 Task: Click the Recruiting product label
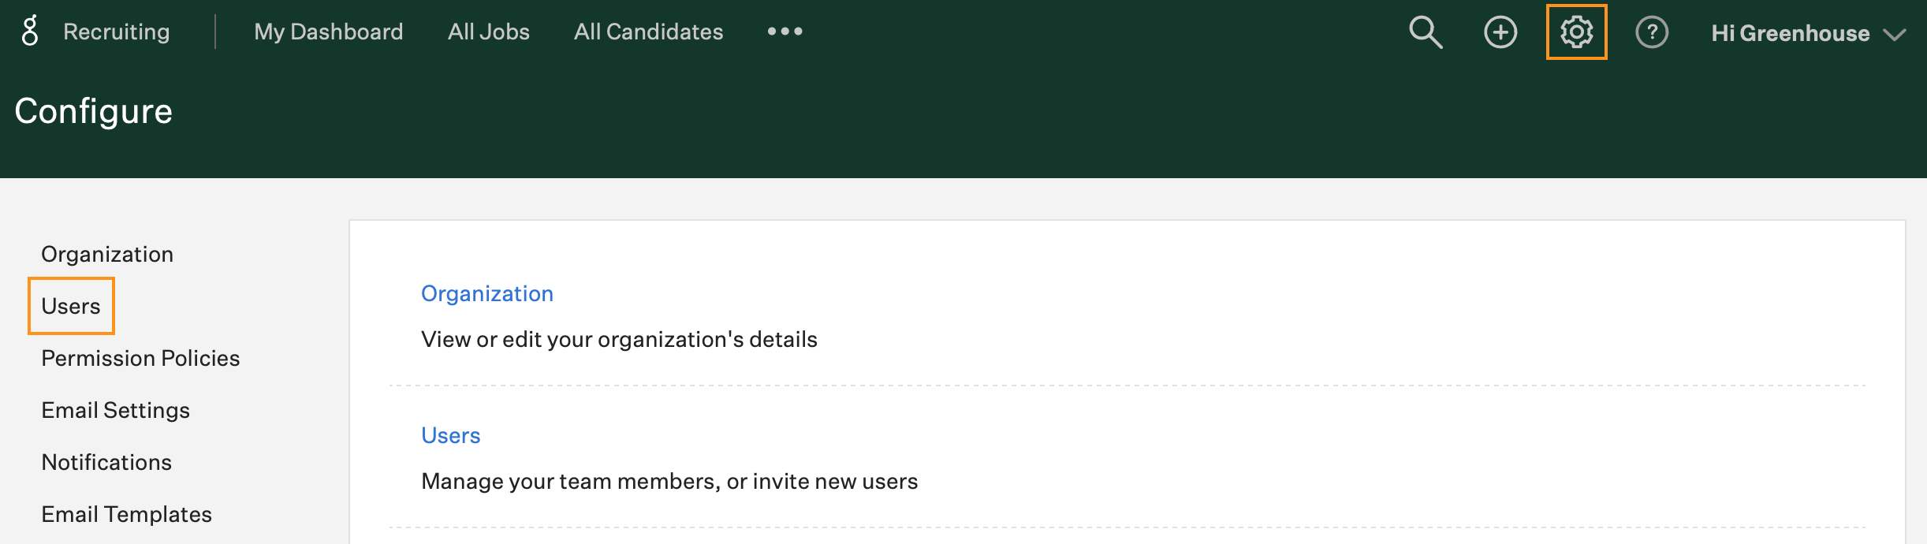117,32
